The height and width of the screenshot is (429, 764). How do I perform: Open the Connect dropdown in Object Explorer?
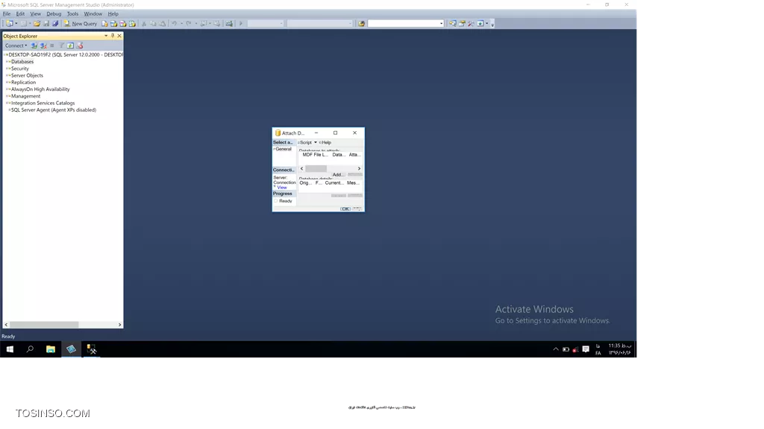[16, 45]
